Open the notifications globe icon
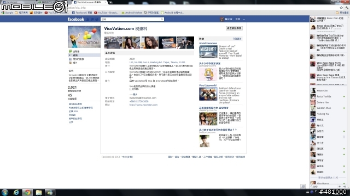 pyautogui.click(x=97, y=20)
